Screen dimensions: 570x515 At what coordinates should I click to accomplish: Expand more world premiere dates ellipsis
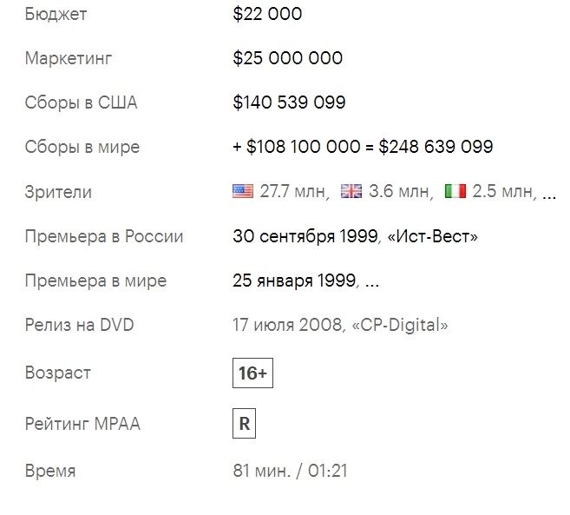(371, 281)
